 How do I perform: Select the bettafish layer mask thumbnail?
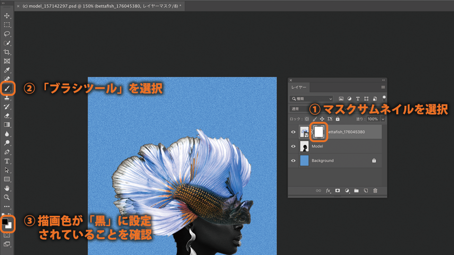(x=318, y=132)
